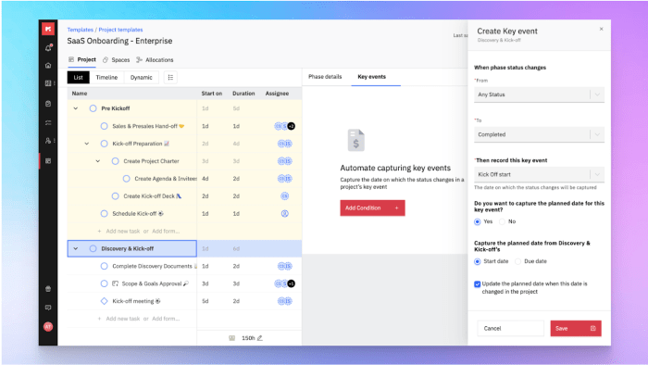Open the chat support icon in sidebar

click(x=48, y=308)
